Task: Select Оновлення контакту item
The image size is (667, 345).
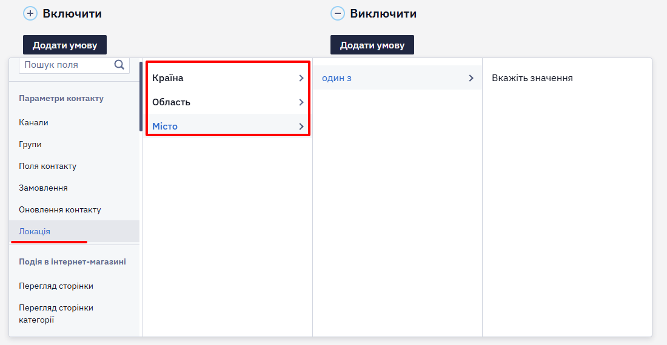Action: pyautogui.click(x=60, y=209)
